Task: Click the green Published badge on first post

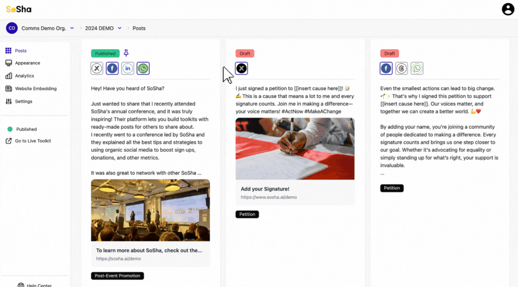Action: [105, 54]
